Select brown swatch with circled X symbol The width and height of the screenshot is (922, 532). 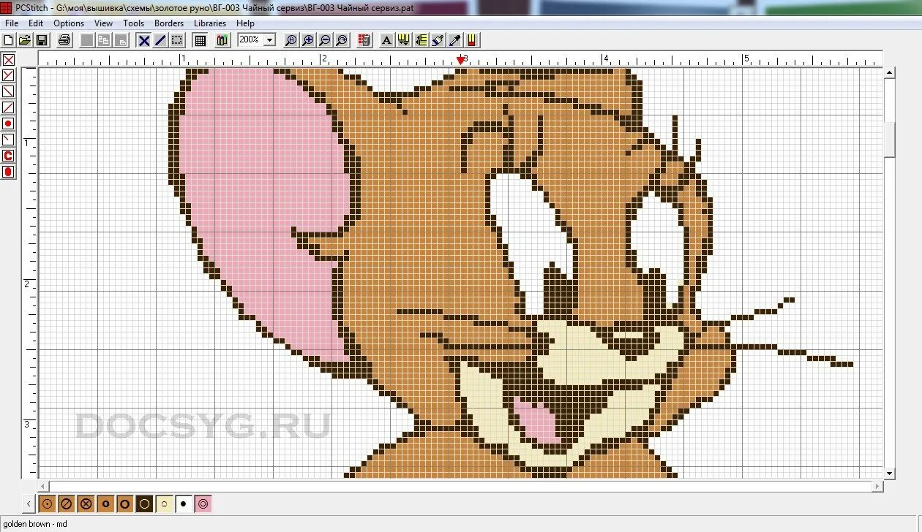click(x=86, y=503)
